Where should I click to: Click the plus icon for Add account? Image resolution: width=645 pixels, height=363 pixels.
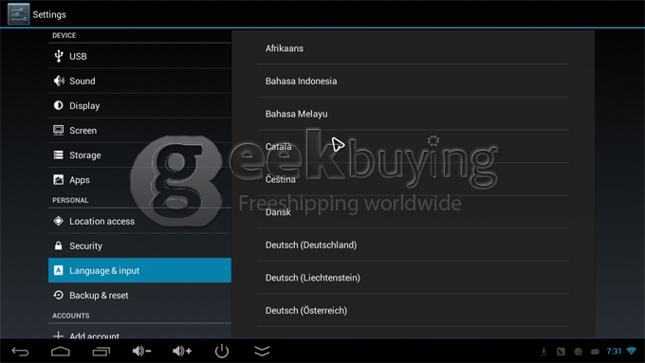click(59, 336)
